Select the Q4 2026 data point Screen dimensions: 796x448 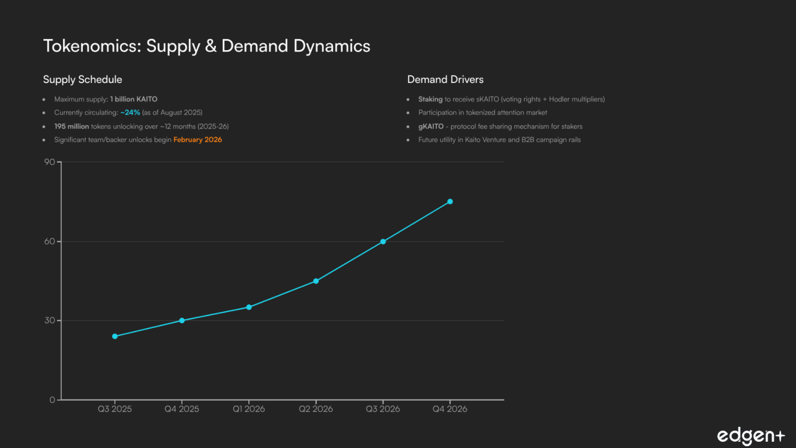tap(450, 202)
